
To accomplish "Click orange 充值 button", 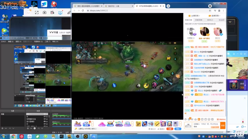I will (170, 129).
